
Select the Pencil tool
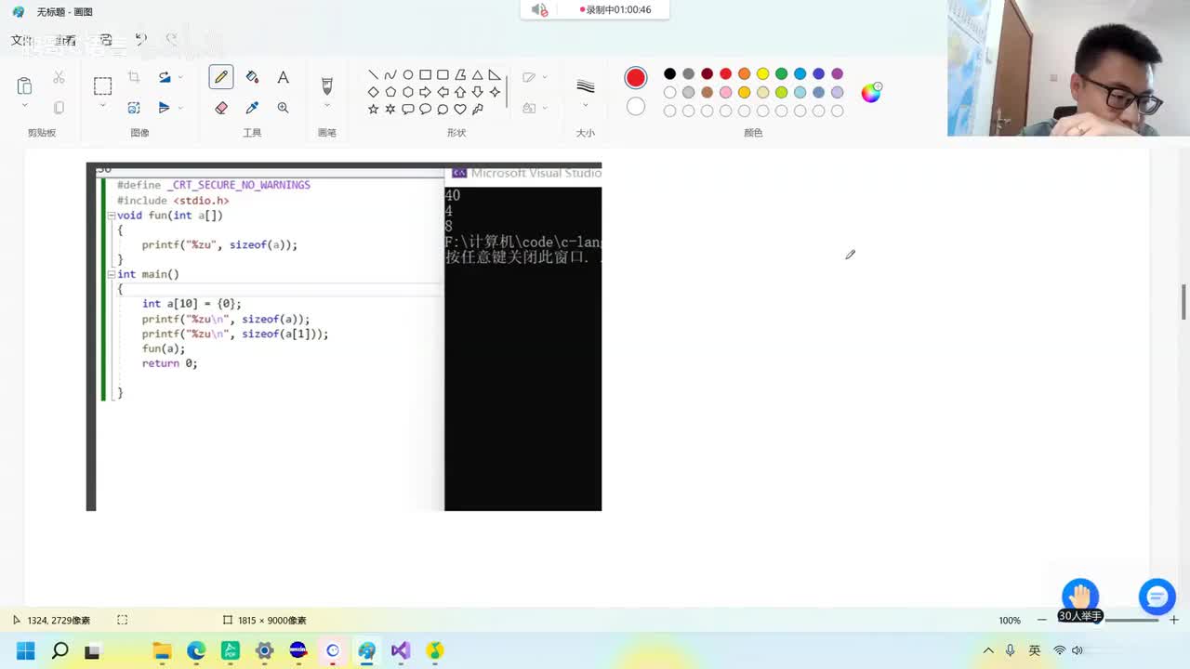(x=221, y=77)
